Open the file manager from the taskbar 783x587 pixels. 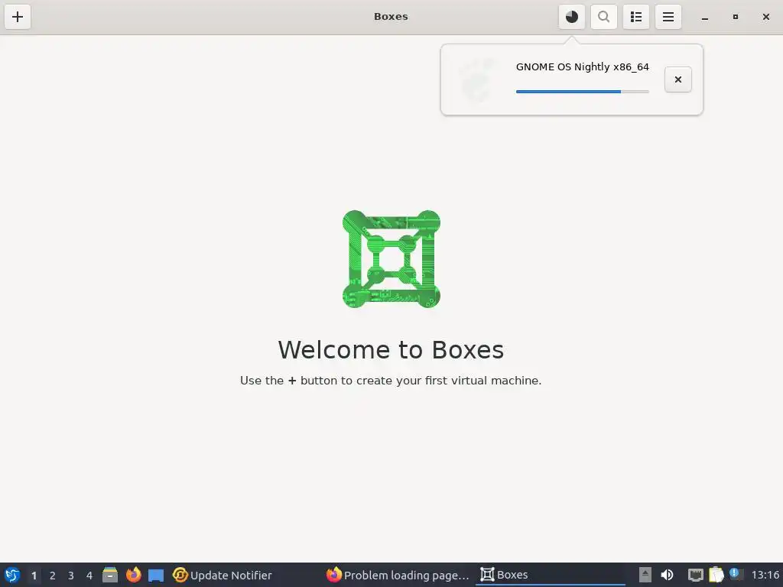point(110,575)
